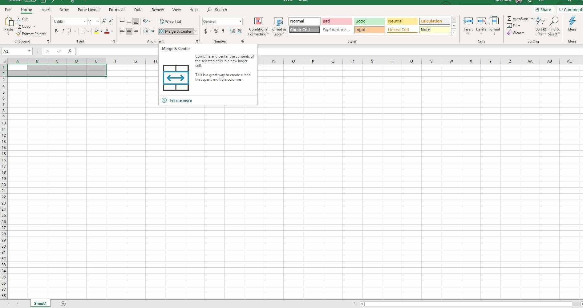
Task: Open the font name Calibri dropdown
Action: [x=85, y=22]
